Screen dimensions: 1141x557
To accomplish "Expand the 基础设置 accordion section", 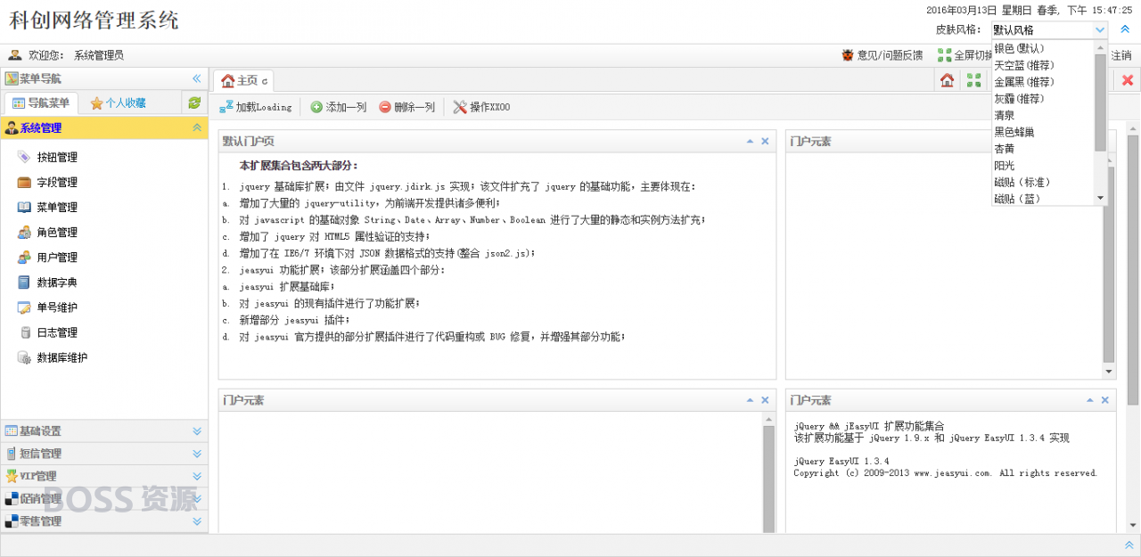I will point(197,431).
